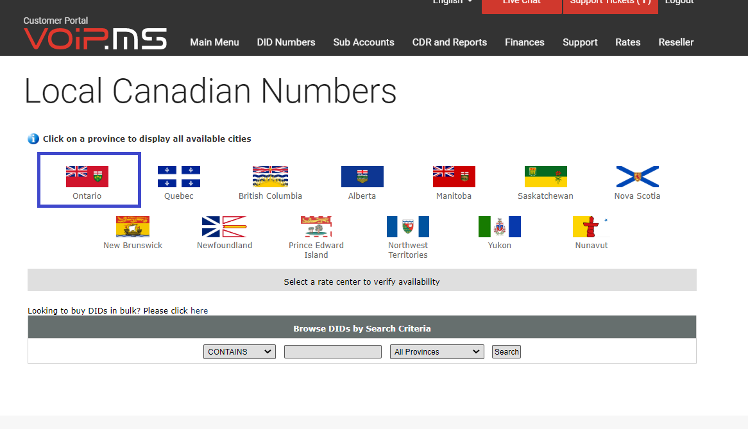748x429 pixels.
Task: Select the Newfoundland flag icon
Action: pyautogui.click(x=225, y=226)
